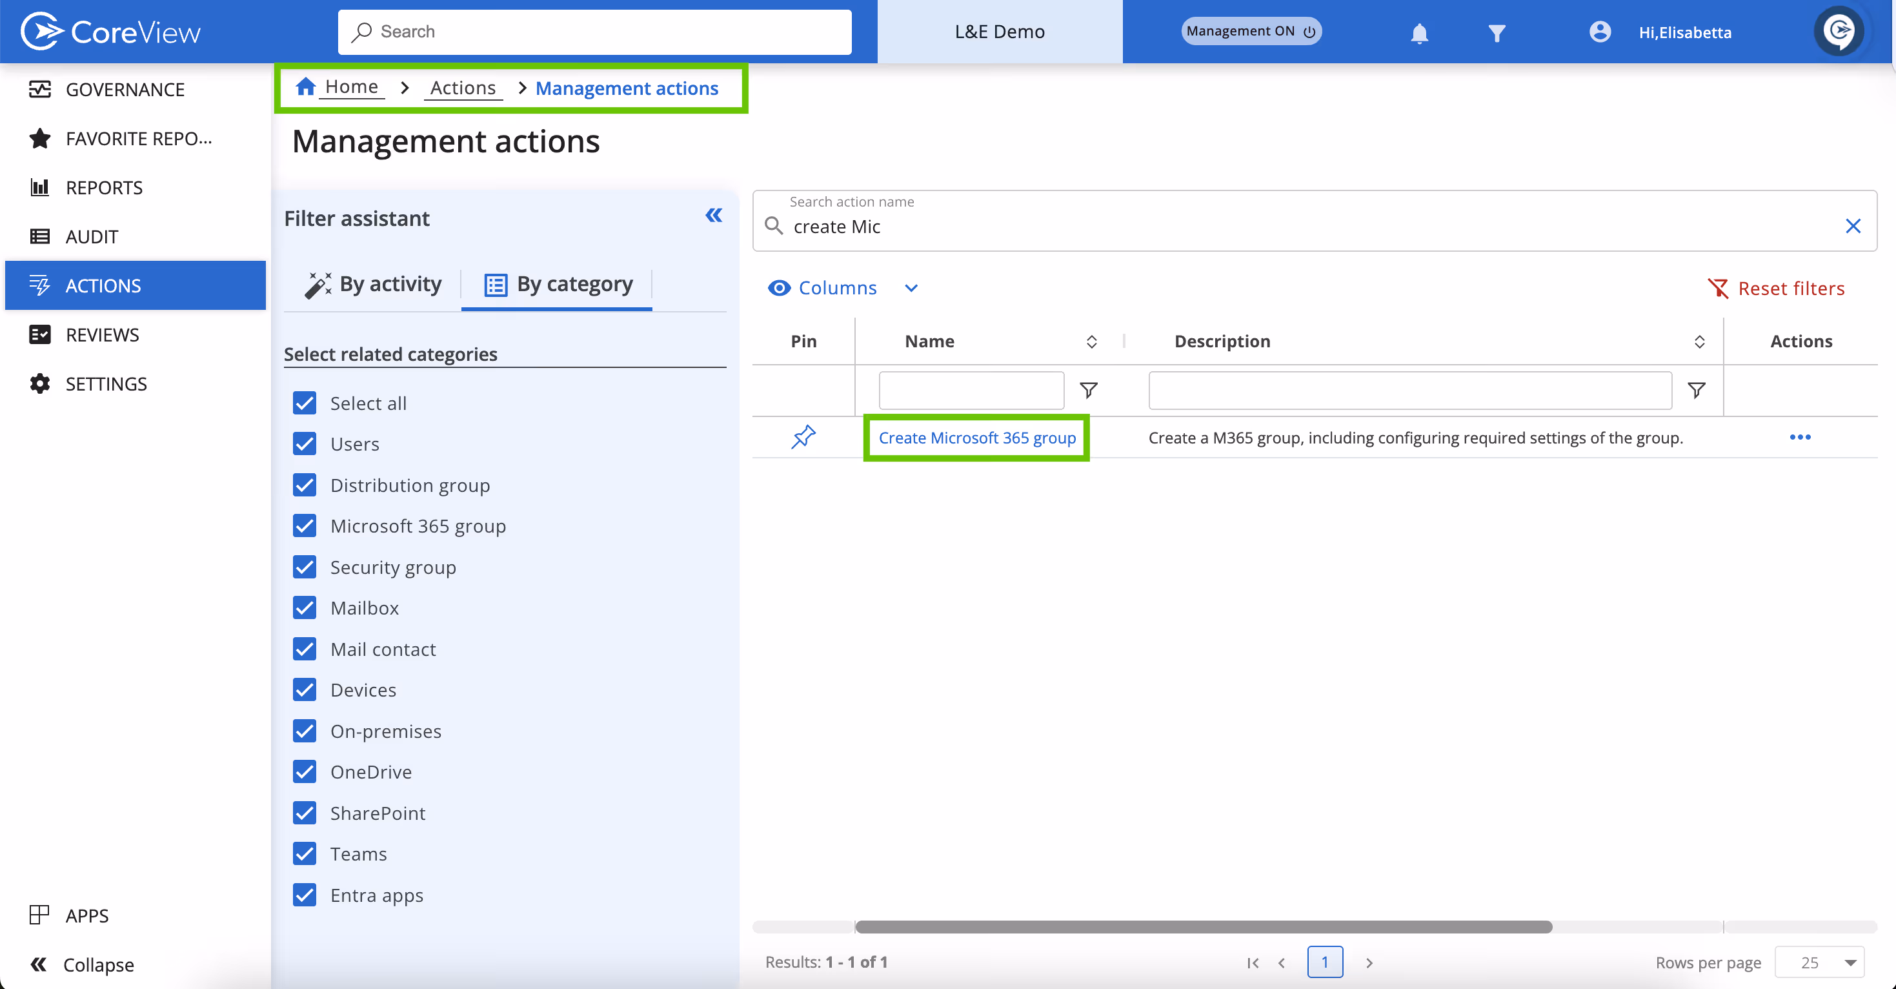The height and width of the screenshot is (989, 1896).
Task: Open the Actions breadcrumb link
Action: pos(463,87)
